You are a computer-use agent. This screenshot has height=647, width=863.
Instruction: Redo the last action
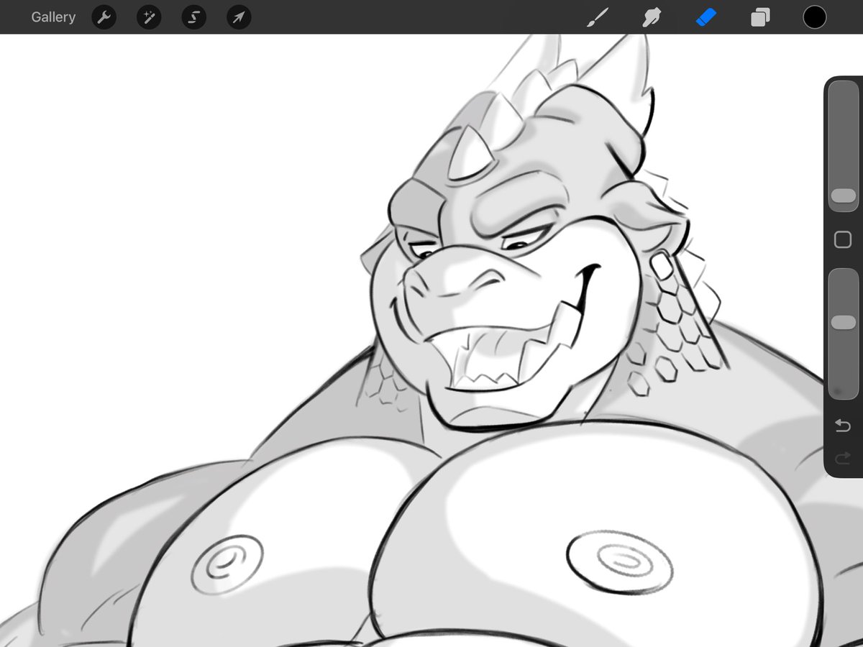tap(843, 458)
